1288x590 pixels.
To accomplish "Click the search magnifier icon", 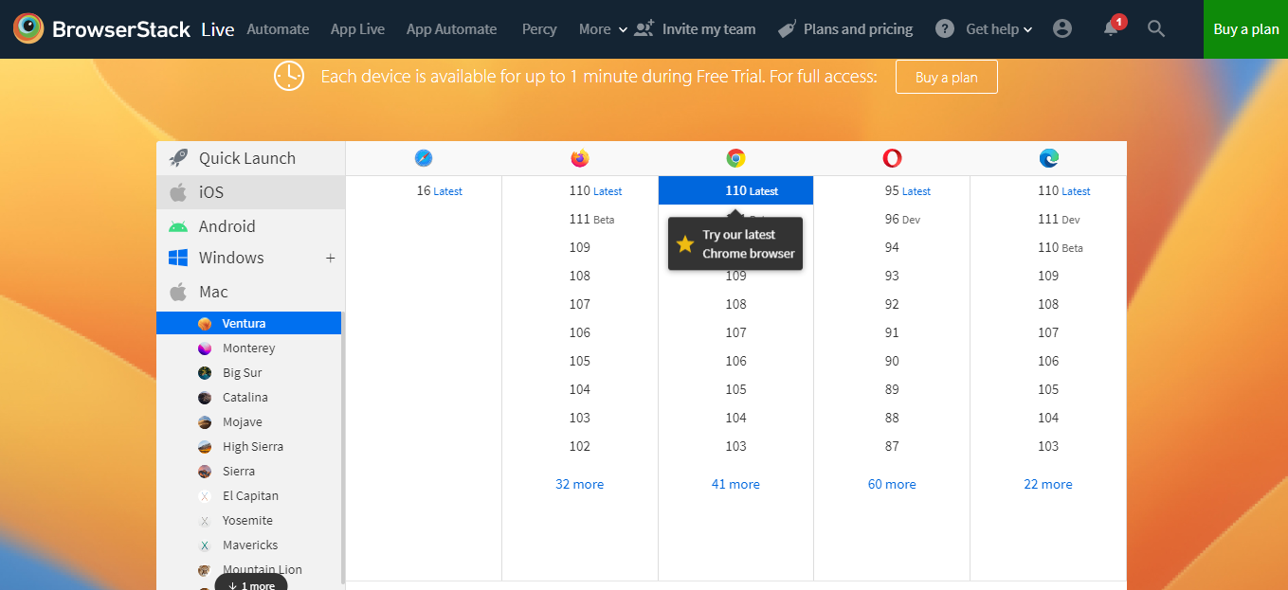I will [1155, 28].
